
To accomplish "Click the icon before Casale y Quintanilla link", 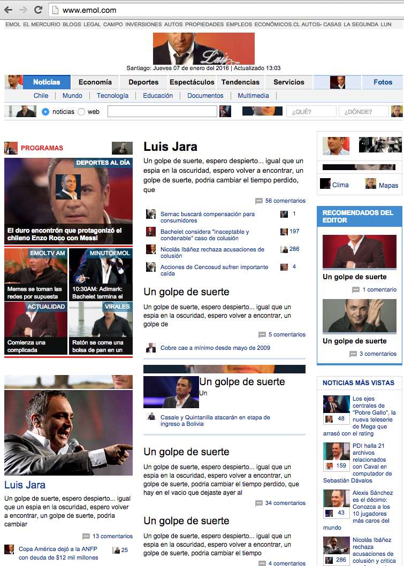I will point(151,417).
